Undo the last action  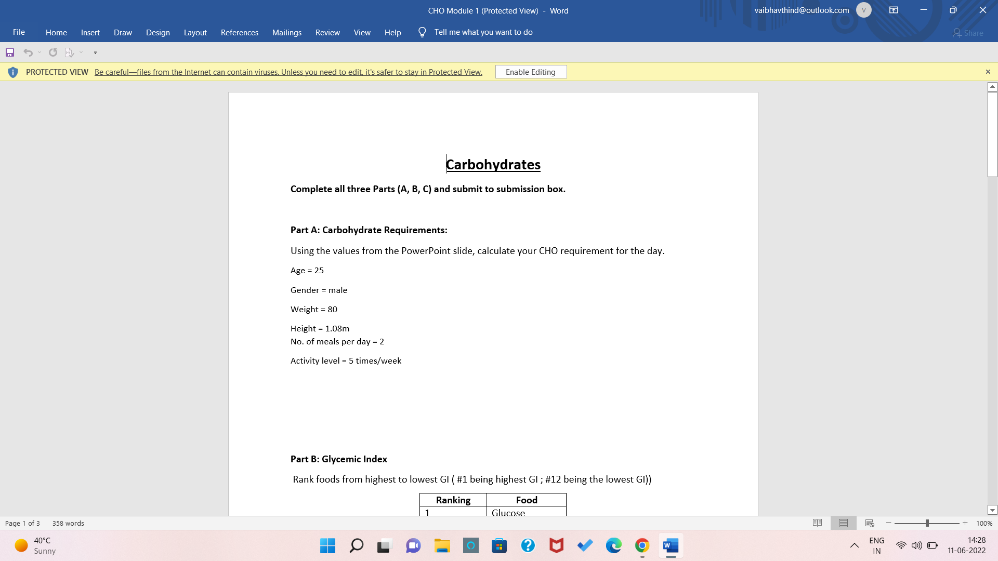(x=28, y=52)
